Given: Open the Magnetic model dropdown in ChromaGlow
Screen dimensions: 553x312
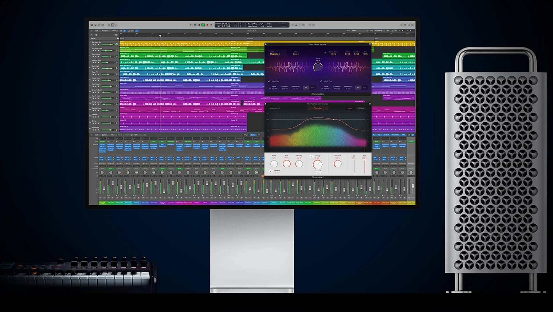Looking at the screenshot, I should [x=275, y=54].
